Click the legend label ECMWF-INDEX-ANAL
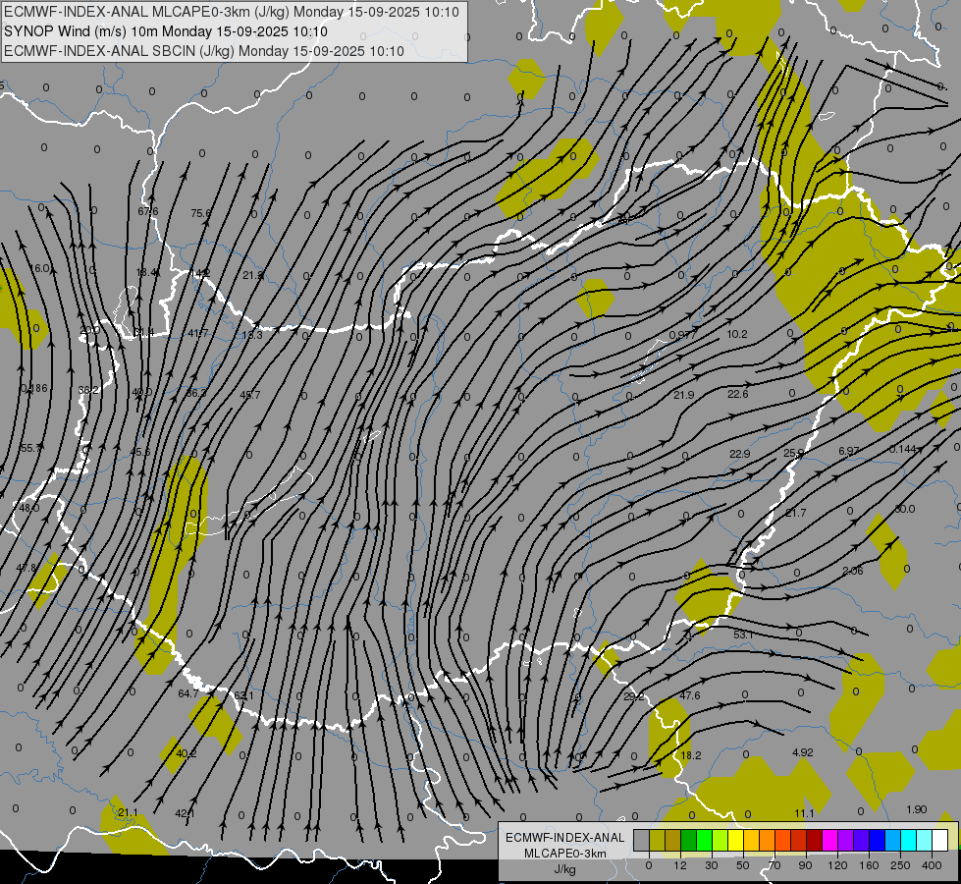The width and height of the screenshot is (961, 884). pos(565,838)
